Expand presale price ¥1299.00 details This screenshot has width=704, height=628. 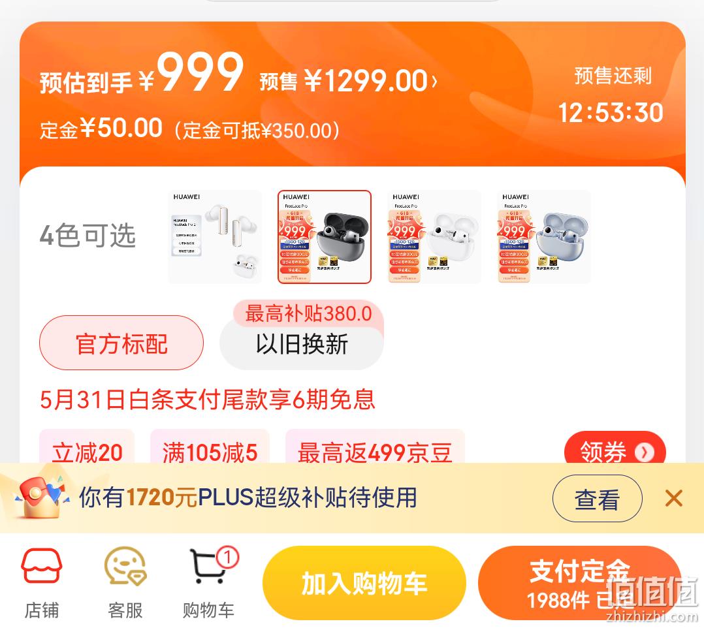(349, 81)
